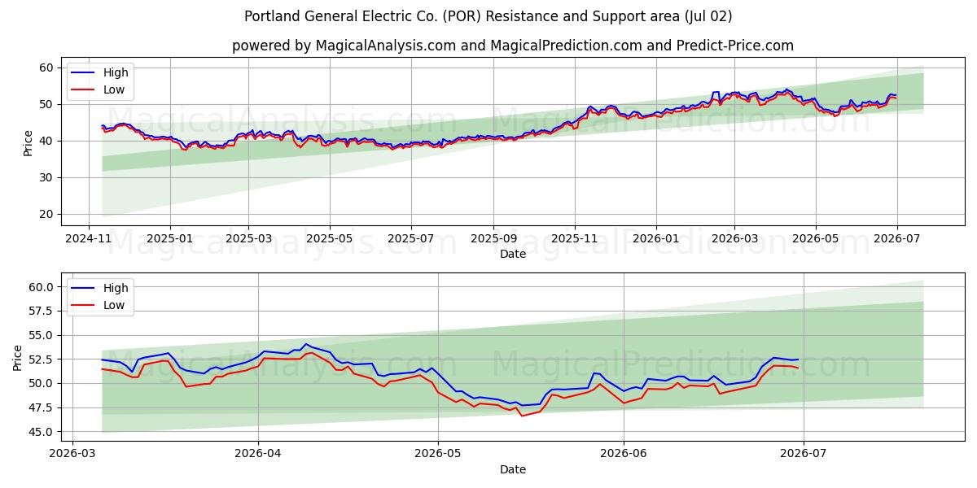Viewport: 977px width, 488px height.
Task: Click the '2025-01' tick label
Action: point(169,238)
